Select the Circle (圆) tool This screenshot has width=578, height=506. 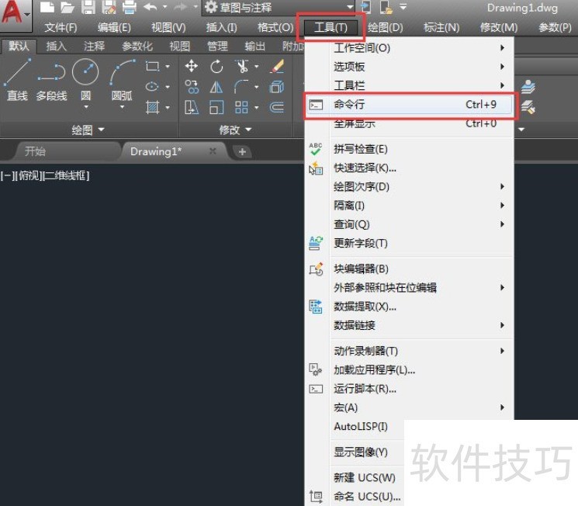click(85, 79)
